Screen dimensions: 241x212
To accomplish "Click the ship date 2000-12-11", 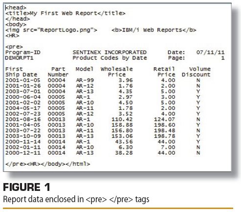I will click(x=22, y=153).
